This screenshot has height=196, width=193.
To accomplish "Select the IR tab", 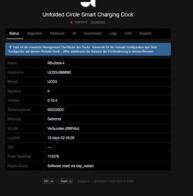I will tap(74, 33).
